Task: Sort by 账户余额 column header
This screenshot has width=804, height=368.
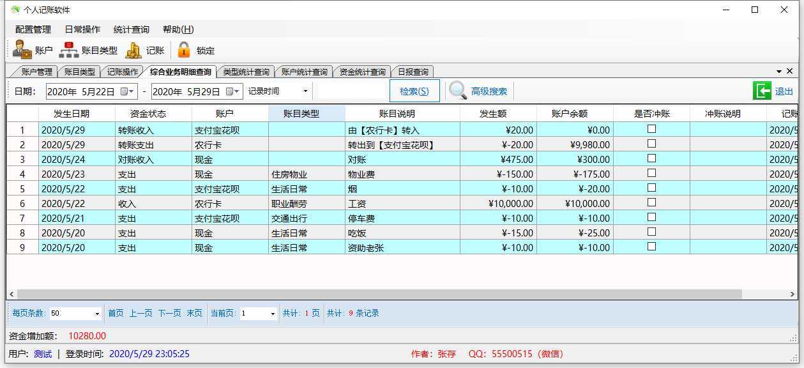Action: pos(575,114)
